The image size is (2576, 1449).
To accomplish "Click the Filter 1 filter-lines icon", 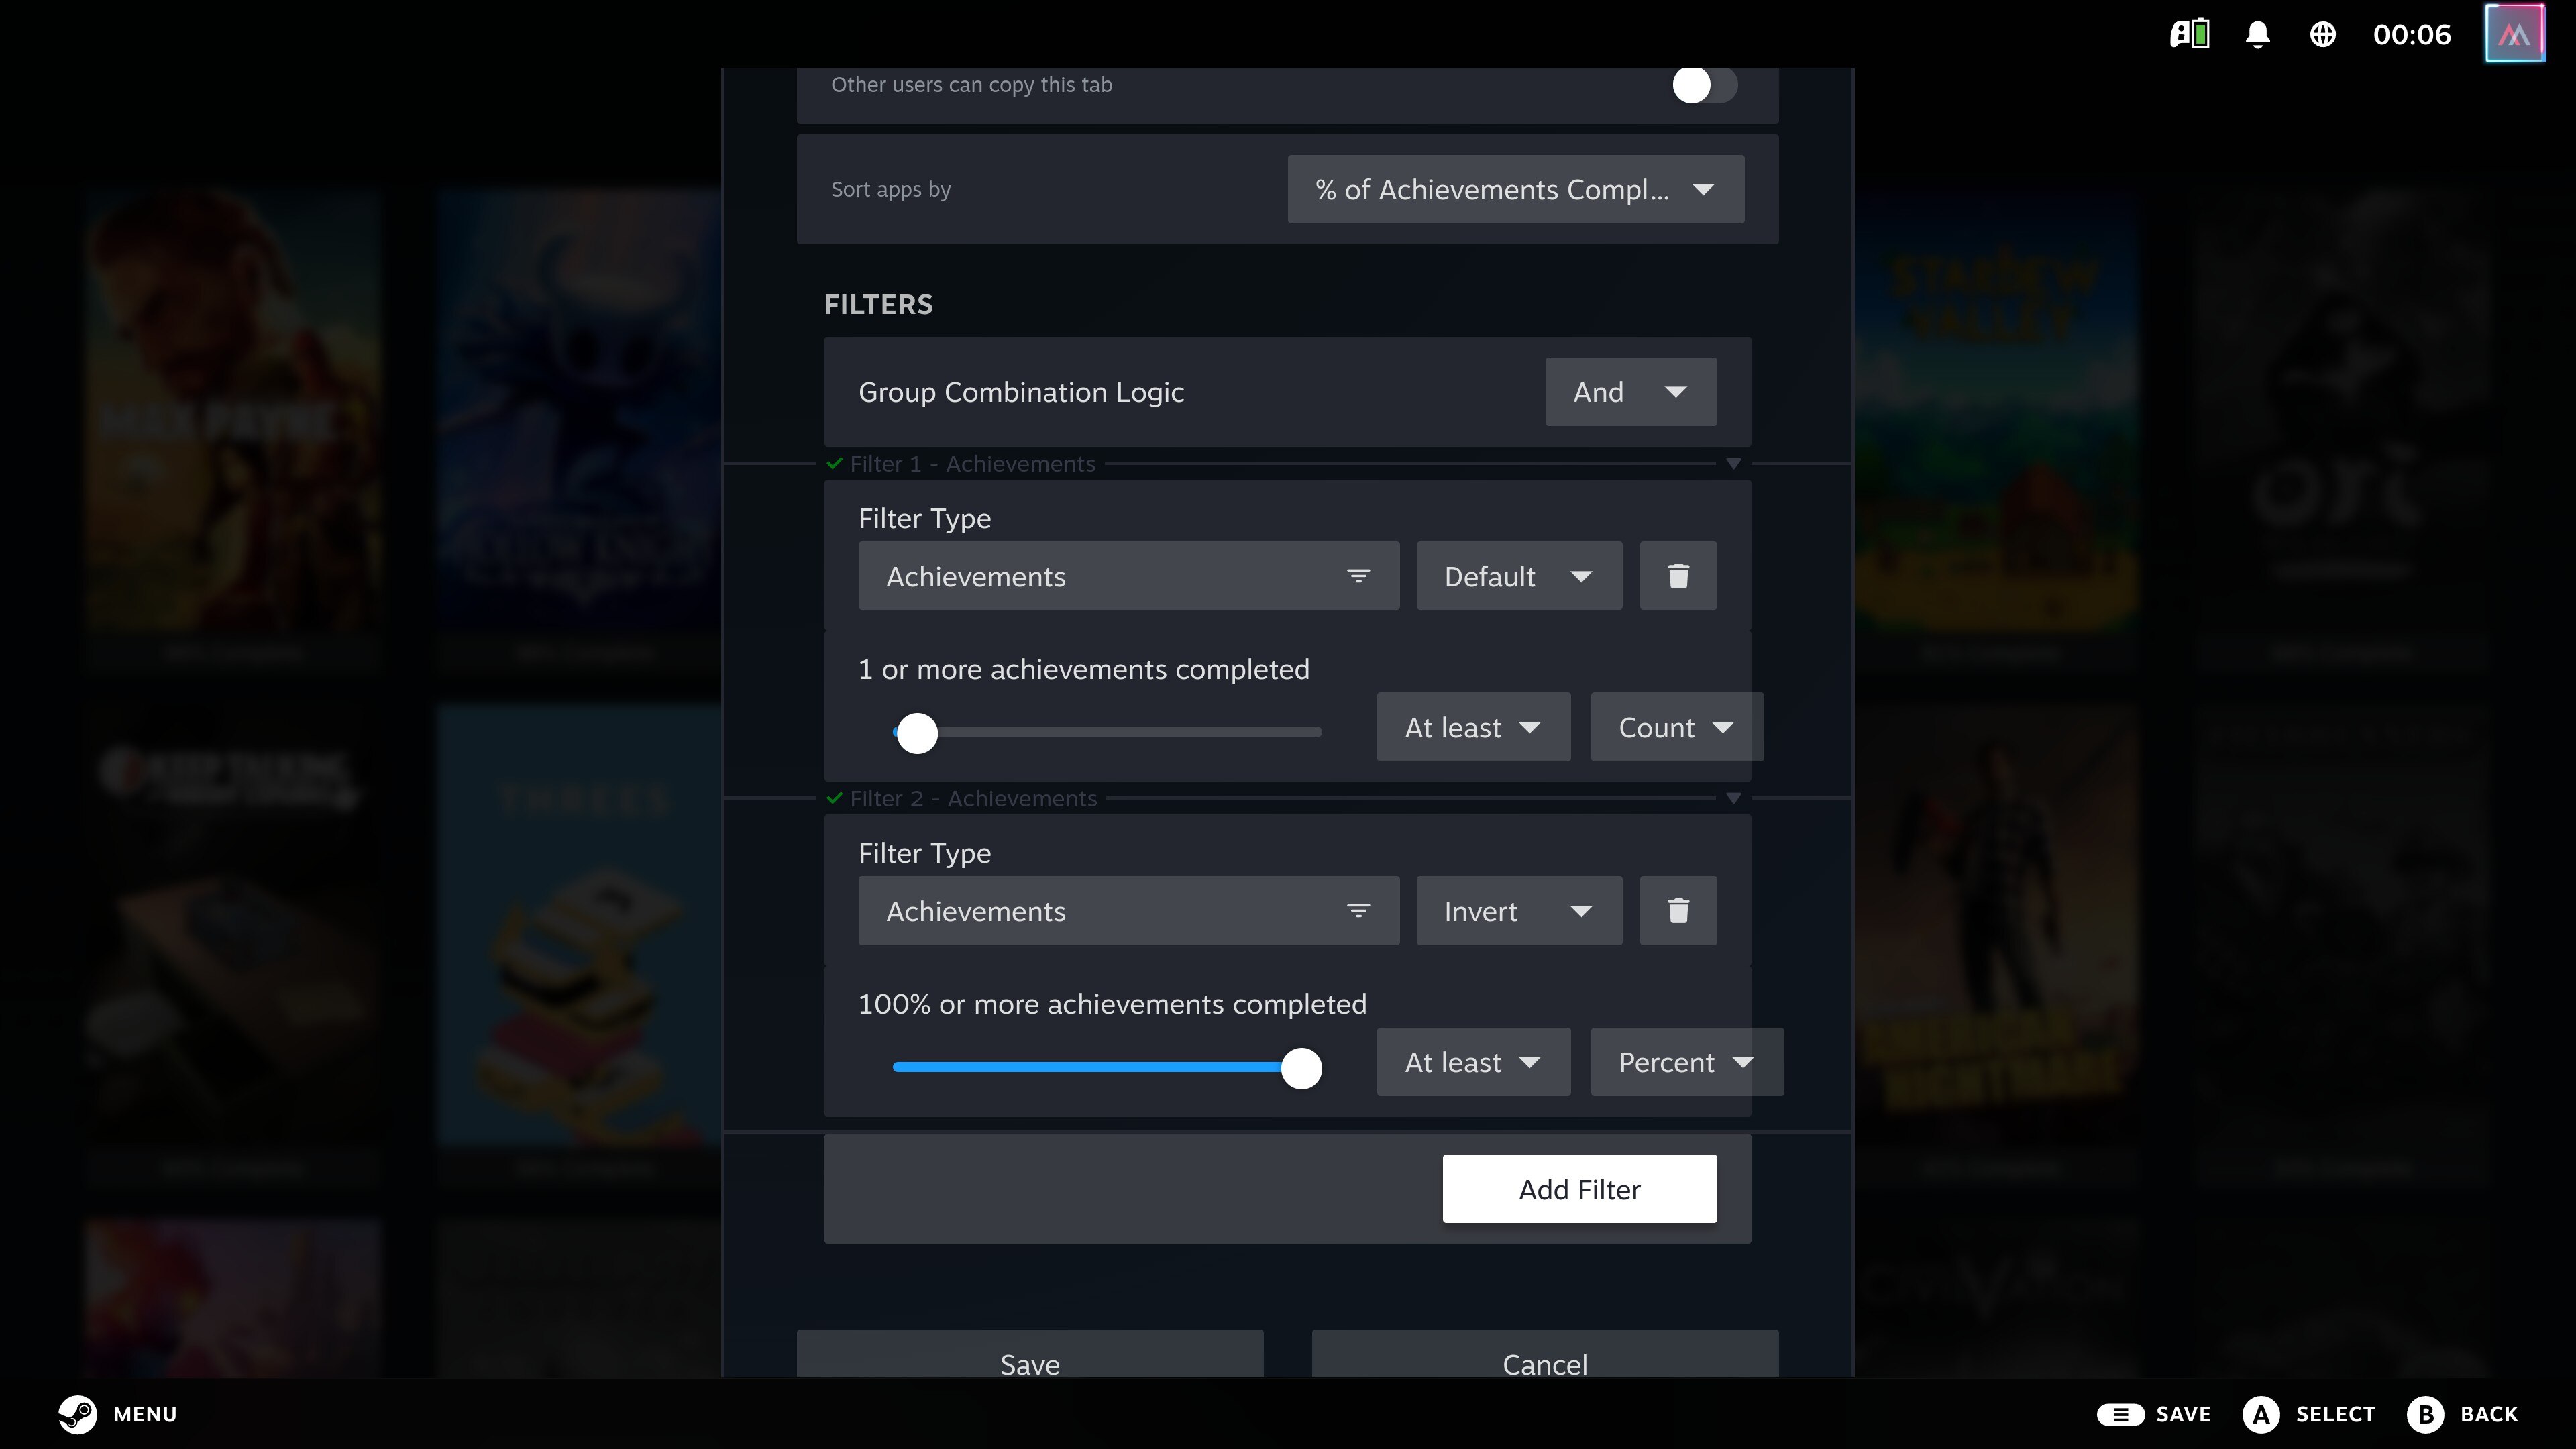I will [1357, 576].
